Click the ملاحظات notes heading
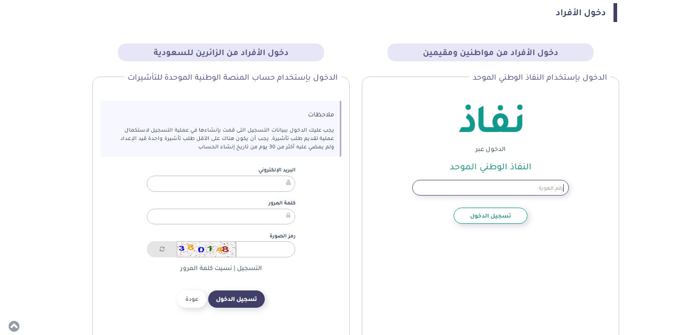The width and height of the screenshot is (700, 335). (321, 114)
